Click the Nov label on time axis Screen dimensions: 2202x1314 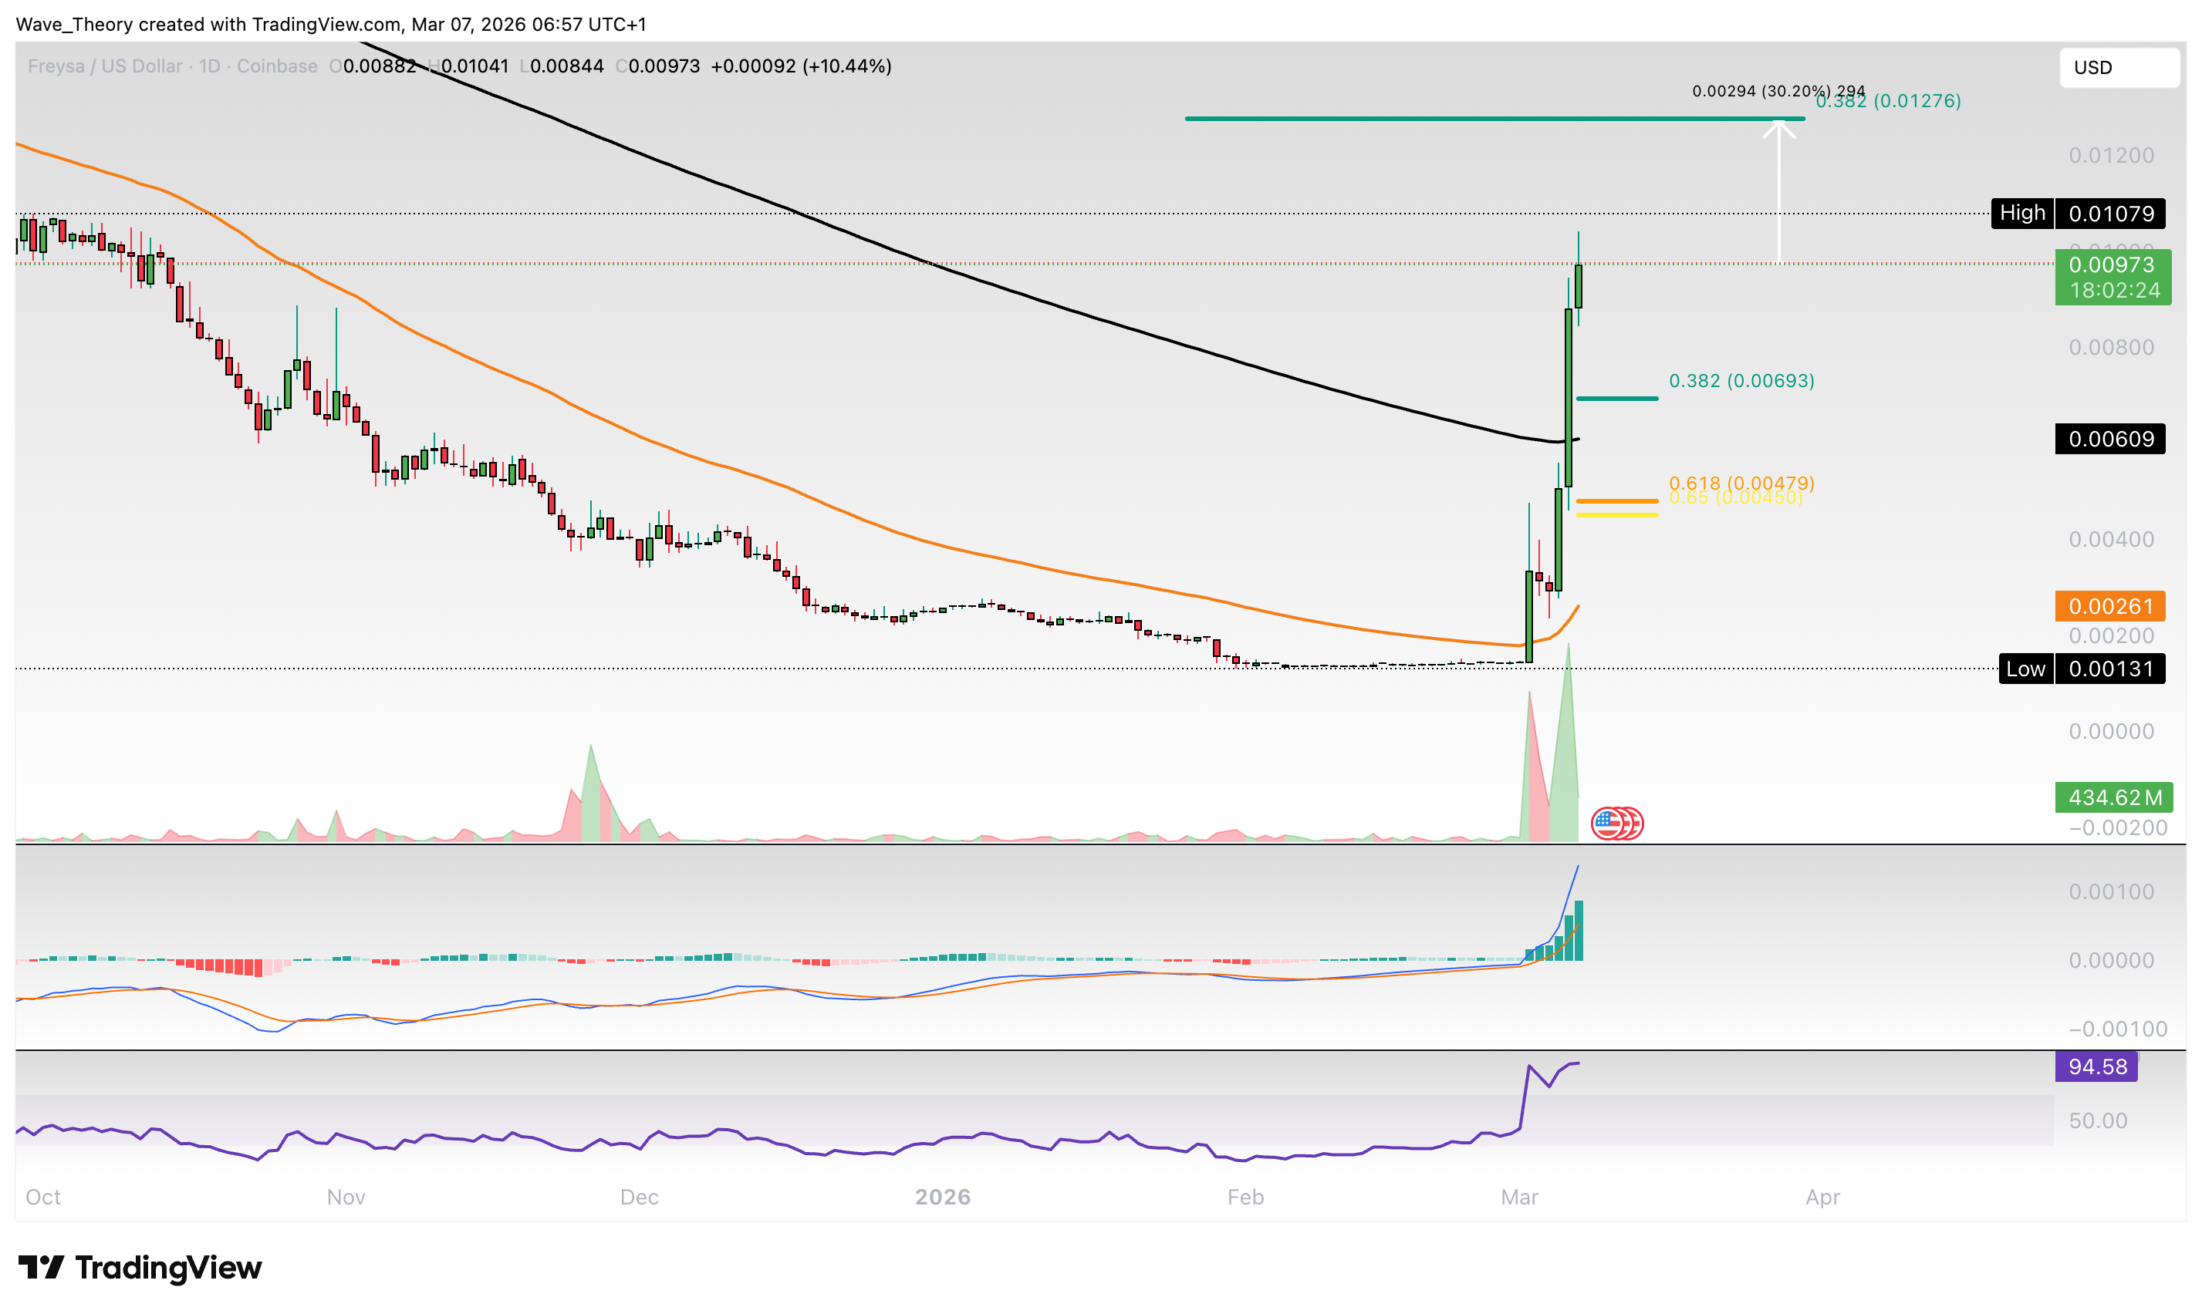346,1197
